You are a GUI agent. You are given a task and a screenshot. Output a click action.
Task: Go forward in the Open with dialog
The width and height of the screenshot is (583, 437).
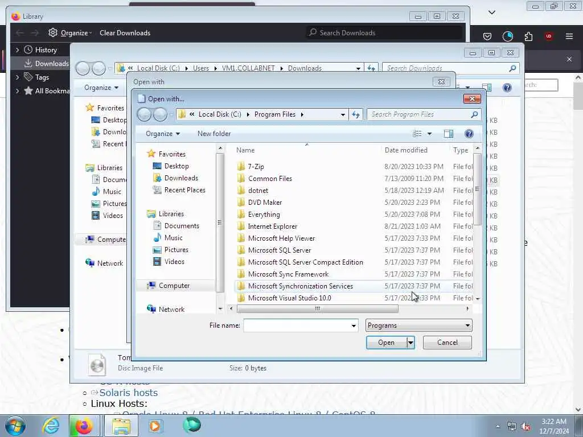pos(160,114)
